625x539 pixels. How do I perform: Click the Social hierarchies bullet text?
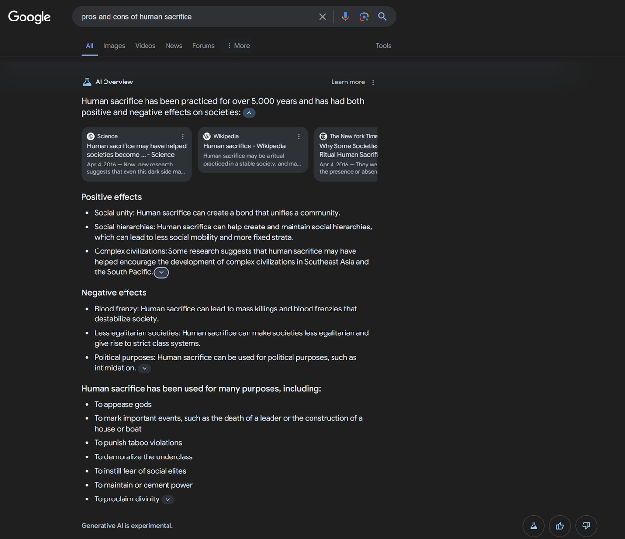(x=233, y=232)
